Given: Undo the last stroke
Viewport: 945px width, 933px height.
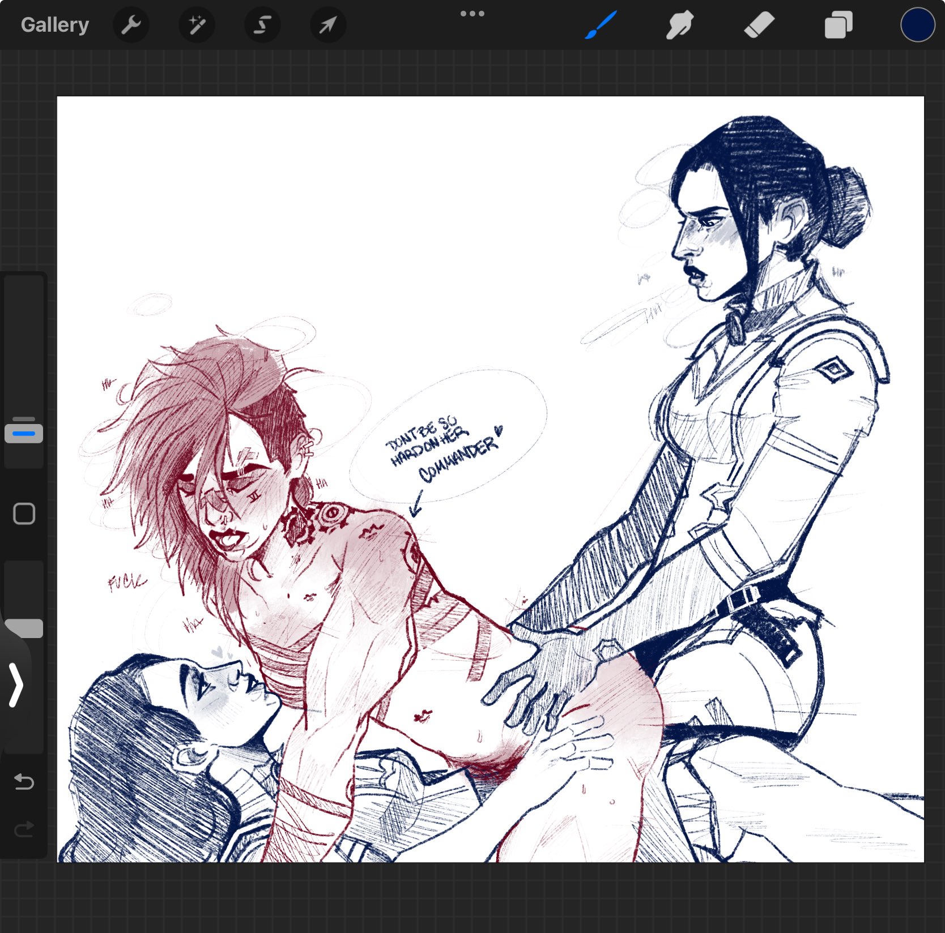Looking at the screenshot, I should coord(24,782).
